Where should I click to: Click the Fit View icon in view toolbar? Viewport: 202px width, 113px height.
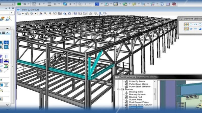(60, 13)
